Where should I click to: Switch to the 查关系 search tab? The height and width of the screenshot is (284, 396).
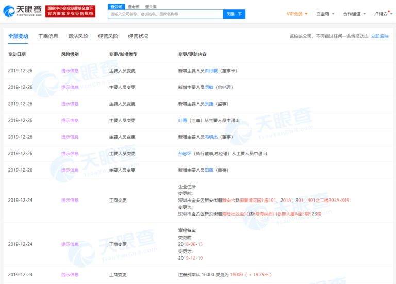[x=151, y=6]
